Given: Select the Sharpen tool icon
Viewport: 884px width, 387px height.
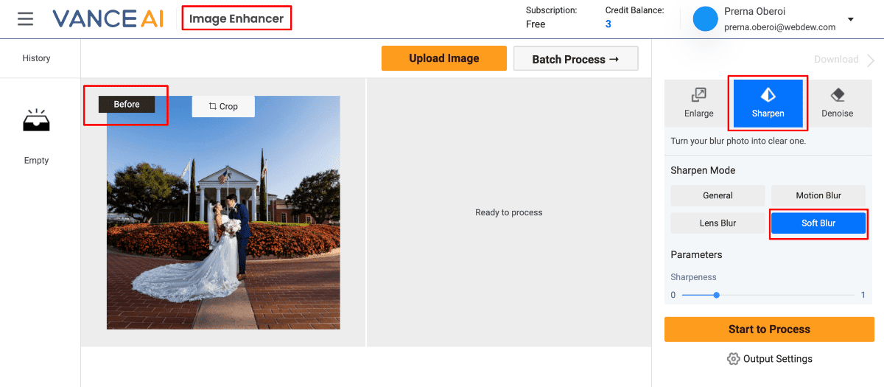Looking at the screenshot, I should [x=768, y=95].
